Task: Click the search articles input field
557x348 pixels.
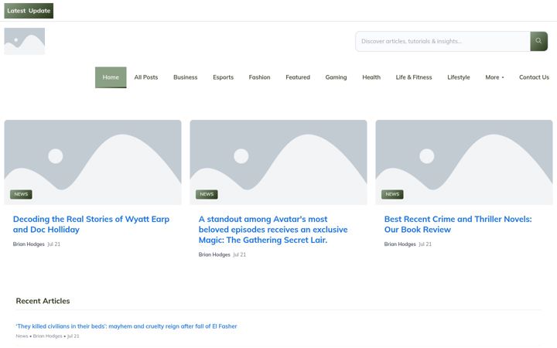Action: click(x=443, y=41)
